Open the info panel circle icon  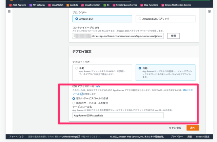click(x=210, y=11)
